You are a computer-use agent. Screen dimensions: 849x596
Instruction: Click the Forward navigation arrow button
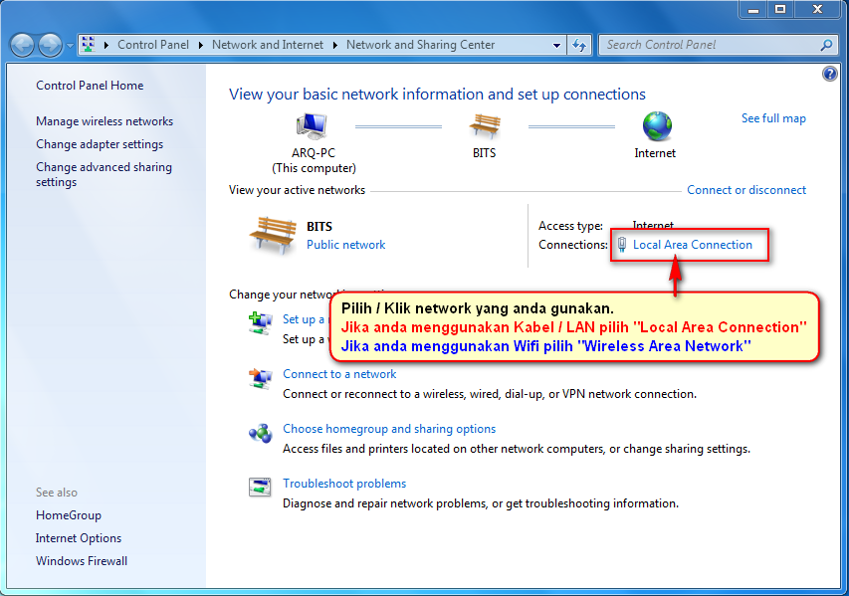[x=51, y=45]
